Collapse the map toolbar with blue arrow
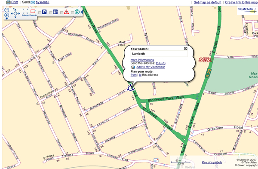The image size is (258, 169). [81, 12]
